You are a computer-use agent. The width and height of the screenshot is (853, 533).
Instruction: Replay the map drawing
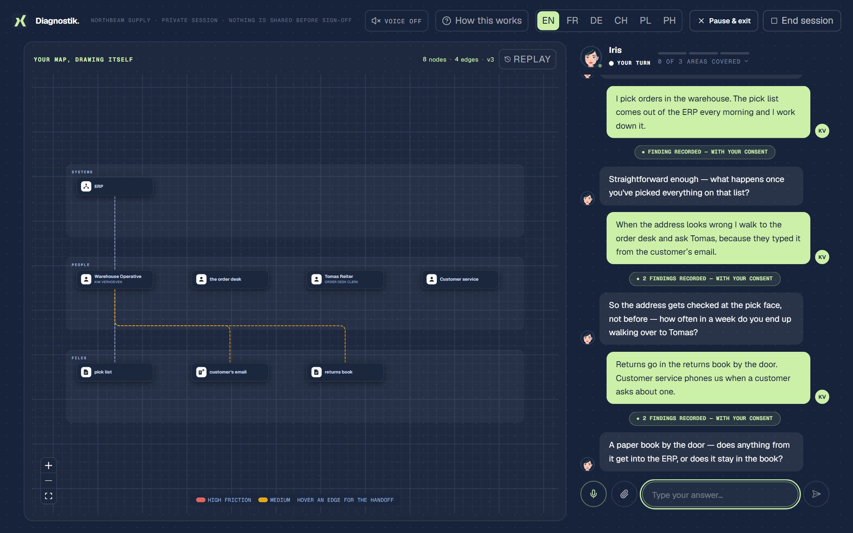pyautogui.click(x=527, y=59)
